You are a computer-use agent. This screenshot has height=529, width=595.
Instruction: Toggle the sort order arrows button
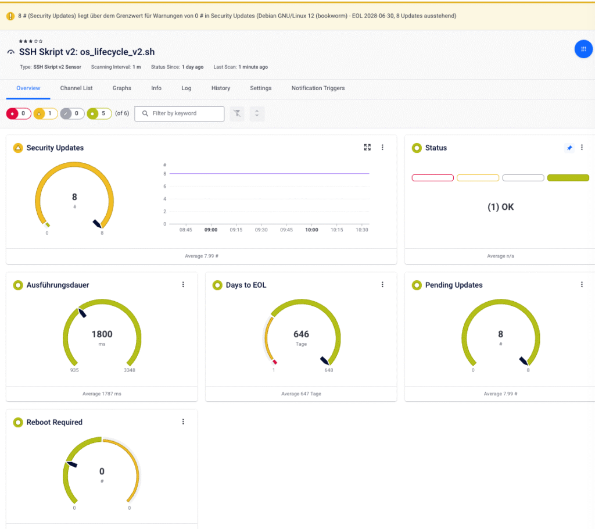[x=257, y=113]
